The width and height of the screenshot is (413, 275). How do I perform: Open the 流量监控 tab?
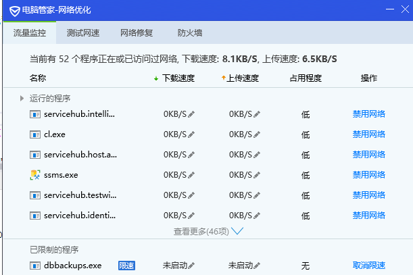pos(30,33)
